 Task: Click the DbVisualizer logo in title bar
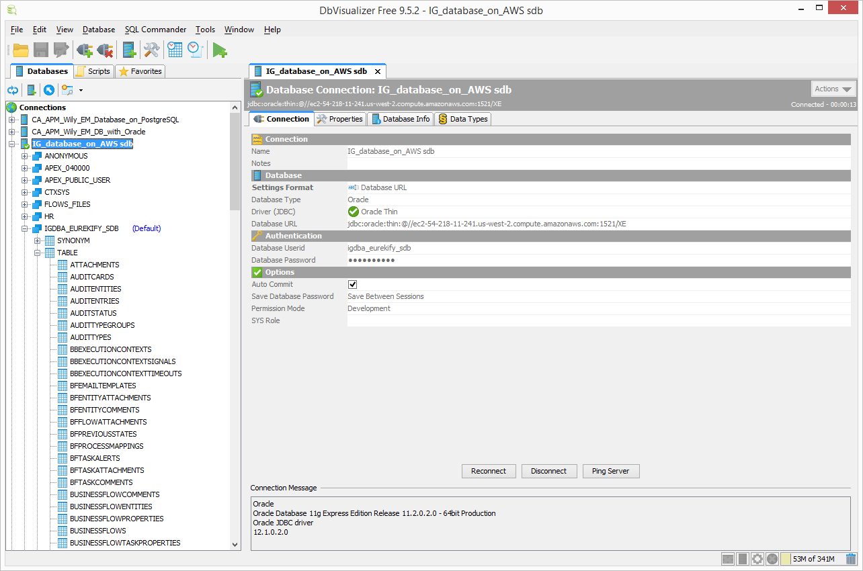(x=11, y=10)
